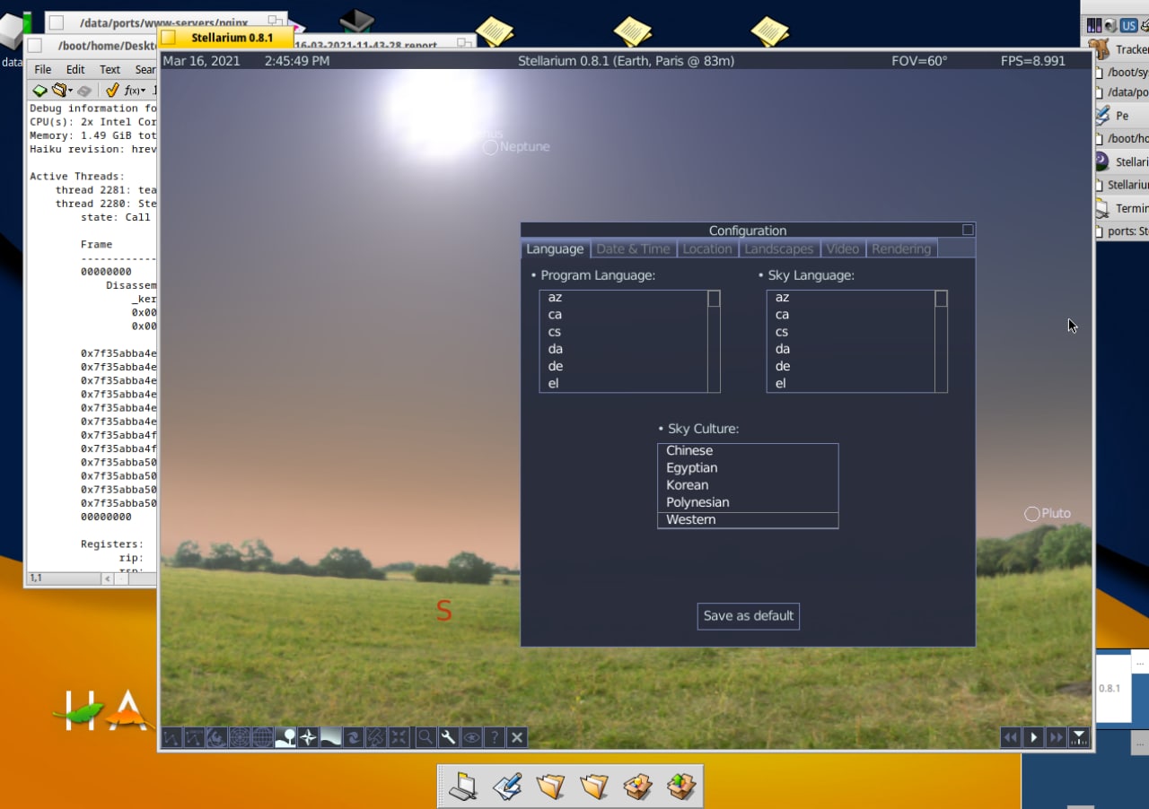Choose 'da' in Program Language list
The height and width of the screenshot is (809, 1149).
click(x=623, y=349)
